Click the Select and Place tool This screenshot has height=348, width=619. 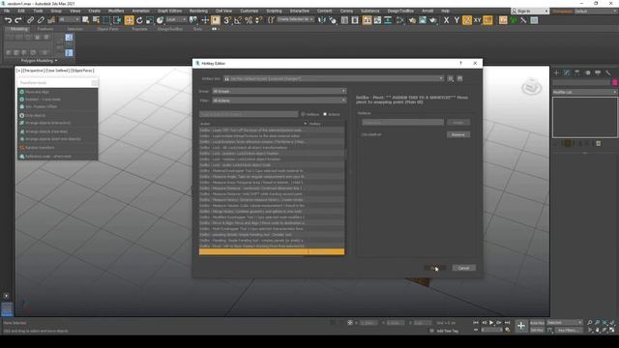coord(160,20)
